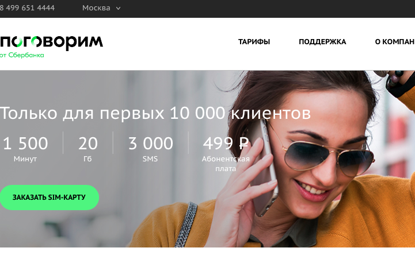Click the 'Абонентская плата' label
The image size is (415, 267).
click(226, 164)
